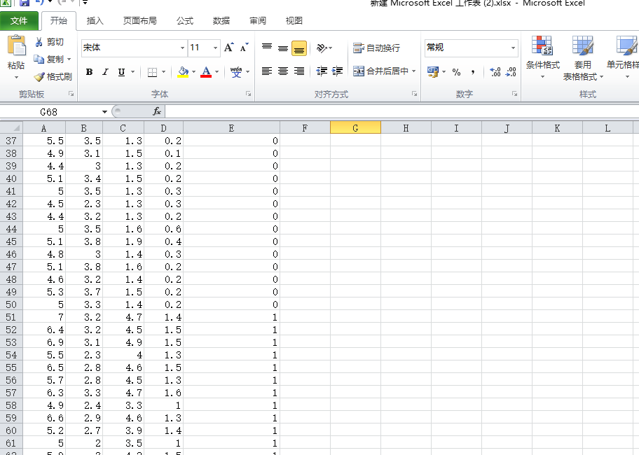
Task: Open Font dialog launcher in 字体 group
Action: pos(249,94)
